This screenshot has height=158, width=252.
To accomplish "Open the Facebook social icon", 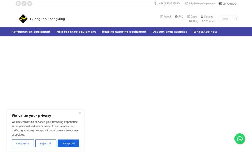I will point(18,4).
